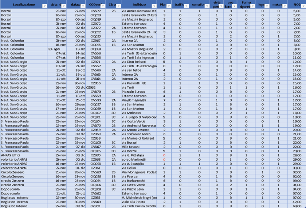The height and width of the screenshot is (208, 306).
Task: Select the address 'Villa tassani'
Action: pyautogui.click(x=139, y=147)
